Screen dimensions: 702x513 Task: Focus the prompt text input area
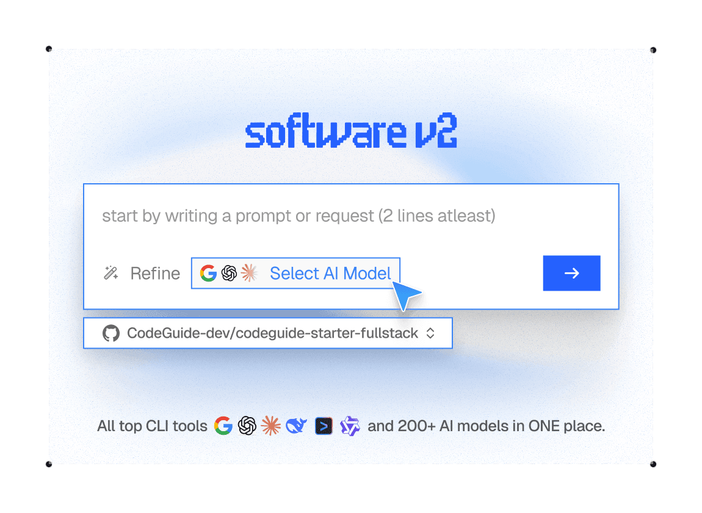351,216
